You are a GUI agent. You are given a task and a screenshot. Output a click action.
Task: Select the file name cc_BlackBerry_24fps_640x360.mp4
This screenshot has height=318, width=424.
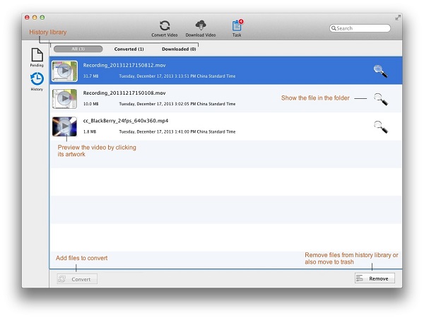(126, 121)
